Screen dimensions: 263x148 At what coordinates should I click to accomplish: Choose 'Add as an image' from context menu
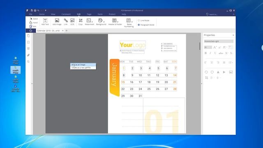[x=83, y=65]
